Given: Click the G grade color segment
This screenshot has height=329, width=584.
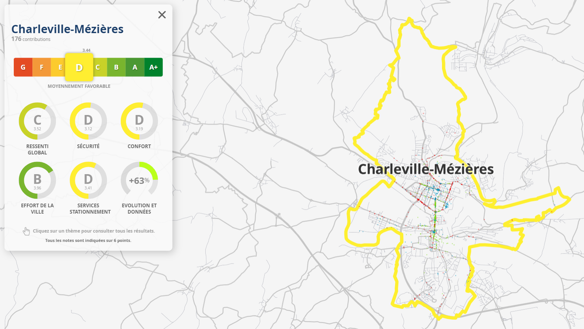Looking at the screenshot, I should 23,67.
